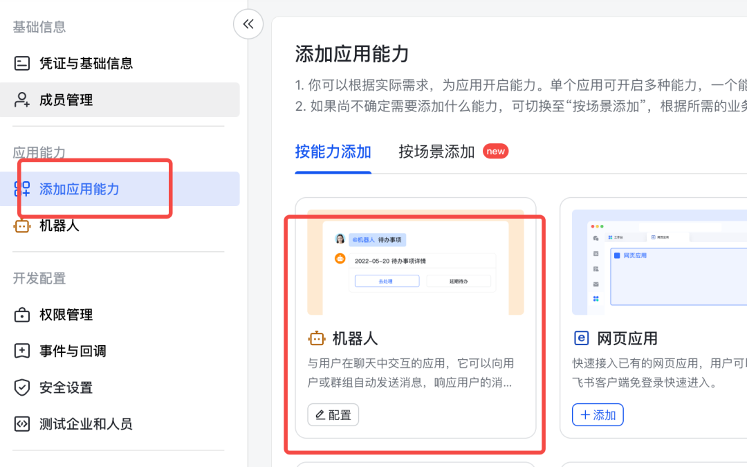Click the 机器人 card preview image
Image resolution: width=747 pixels, height=467 pixels.
[416, 262]
